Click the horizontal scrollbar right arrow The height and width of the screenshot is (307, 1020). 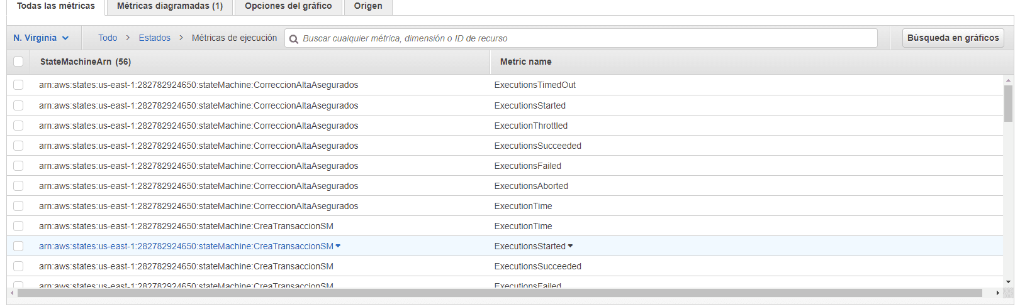tap(997, 293)
